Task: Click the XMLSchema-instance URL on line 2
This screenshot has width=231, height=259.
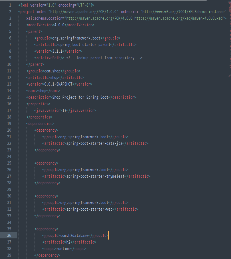Action: tap(183, 12)
